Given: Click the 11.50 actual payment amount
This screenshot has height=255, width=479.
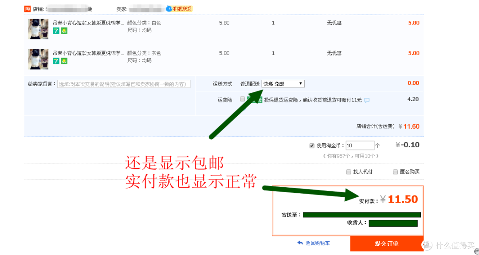Looking at the screenshot, I should coord(403,200).
